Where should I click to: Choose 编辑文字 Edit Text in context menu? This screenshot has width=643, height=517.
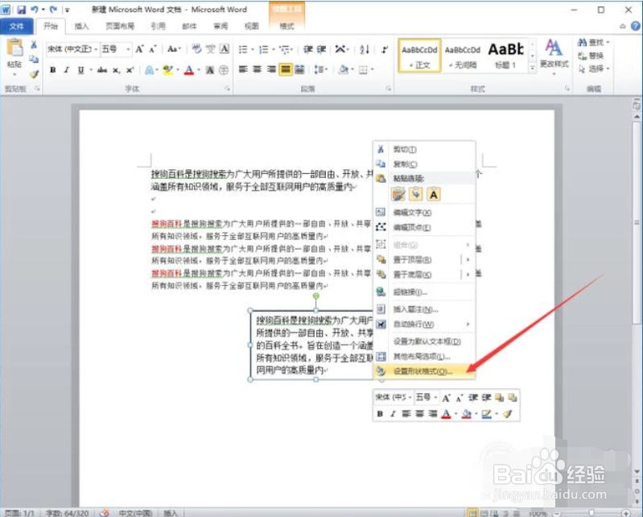coord(424,213)
